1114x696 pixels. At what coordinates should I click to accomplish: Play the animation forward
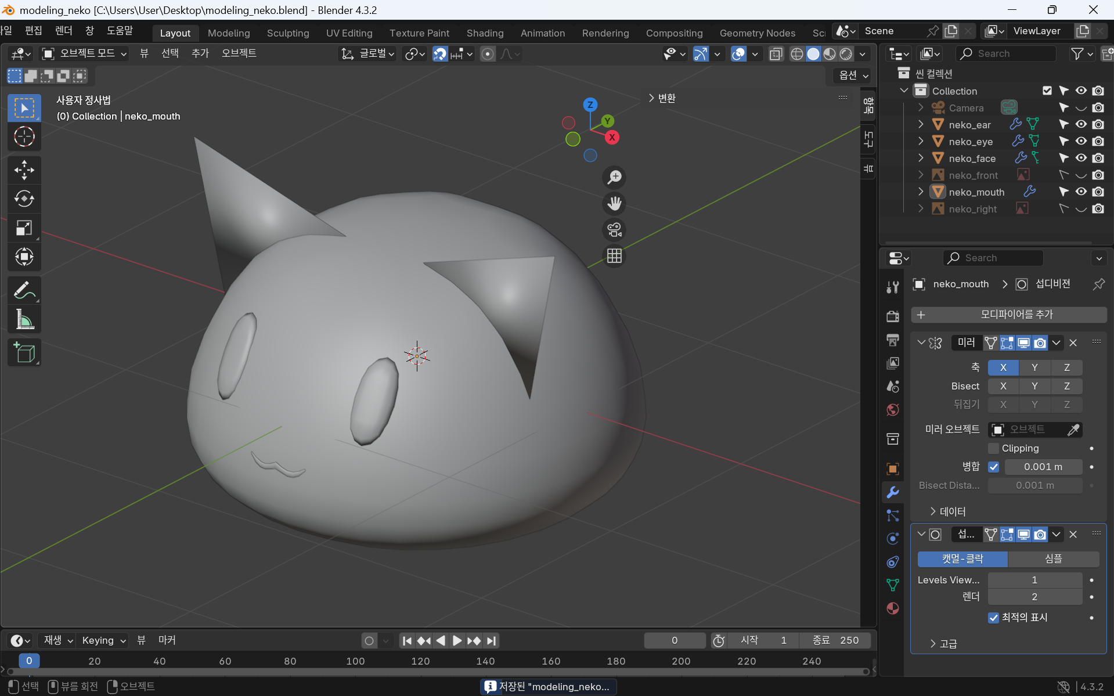(457, 641)
